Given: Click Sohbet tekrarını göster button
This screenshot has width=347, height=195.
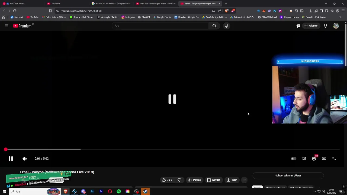Looking at the screenshot, I should pos(288,175).
